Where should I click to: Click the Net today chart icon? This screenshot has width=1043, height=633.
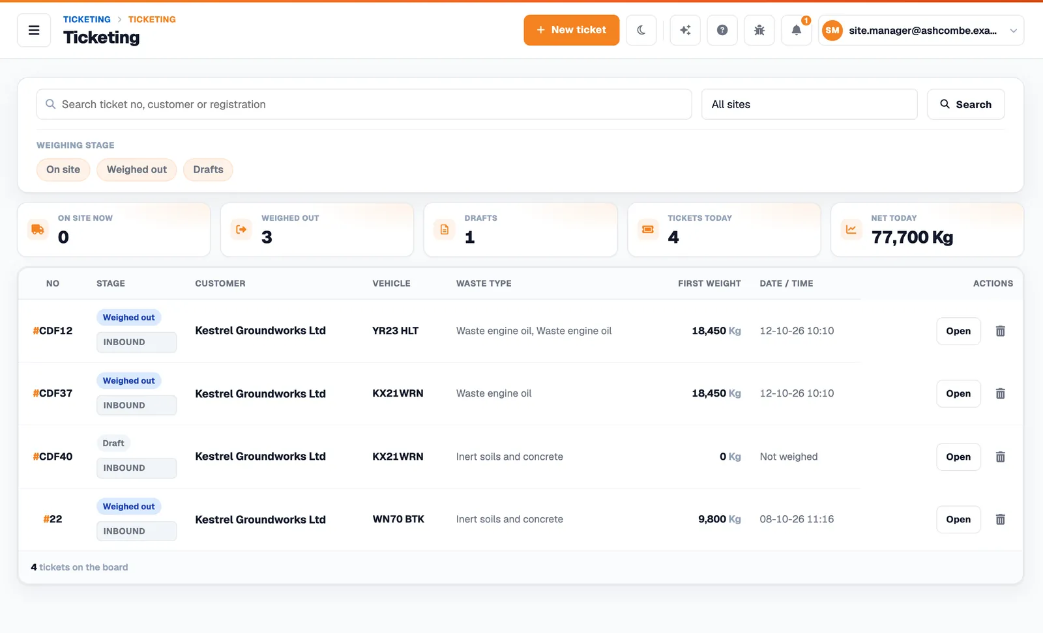(x=851, y=229)
